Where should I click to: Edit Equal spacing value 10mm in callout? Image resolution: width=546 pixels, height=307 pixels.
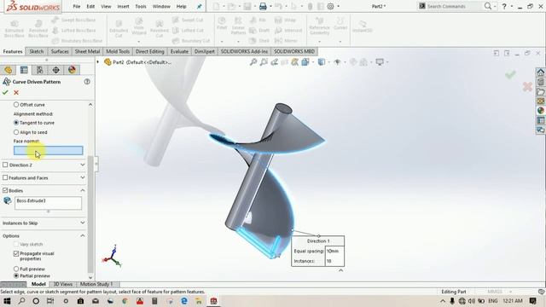[334, 251]
